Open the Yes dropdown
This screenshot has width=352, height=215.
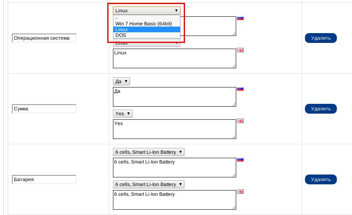click(x=122, y=114)
